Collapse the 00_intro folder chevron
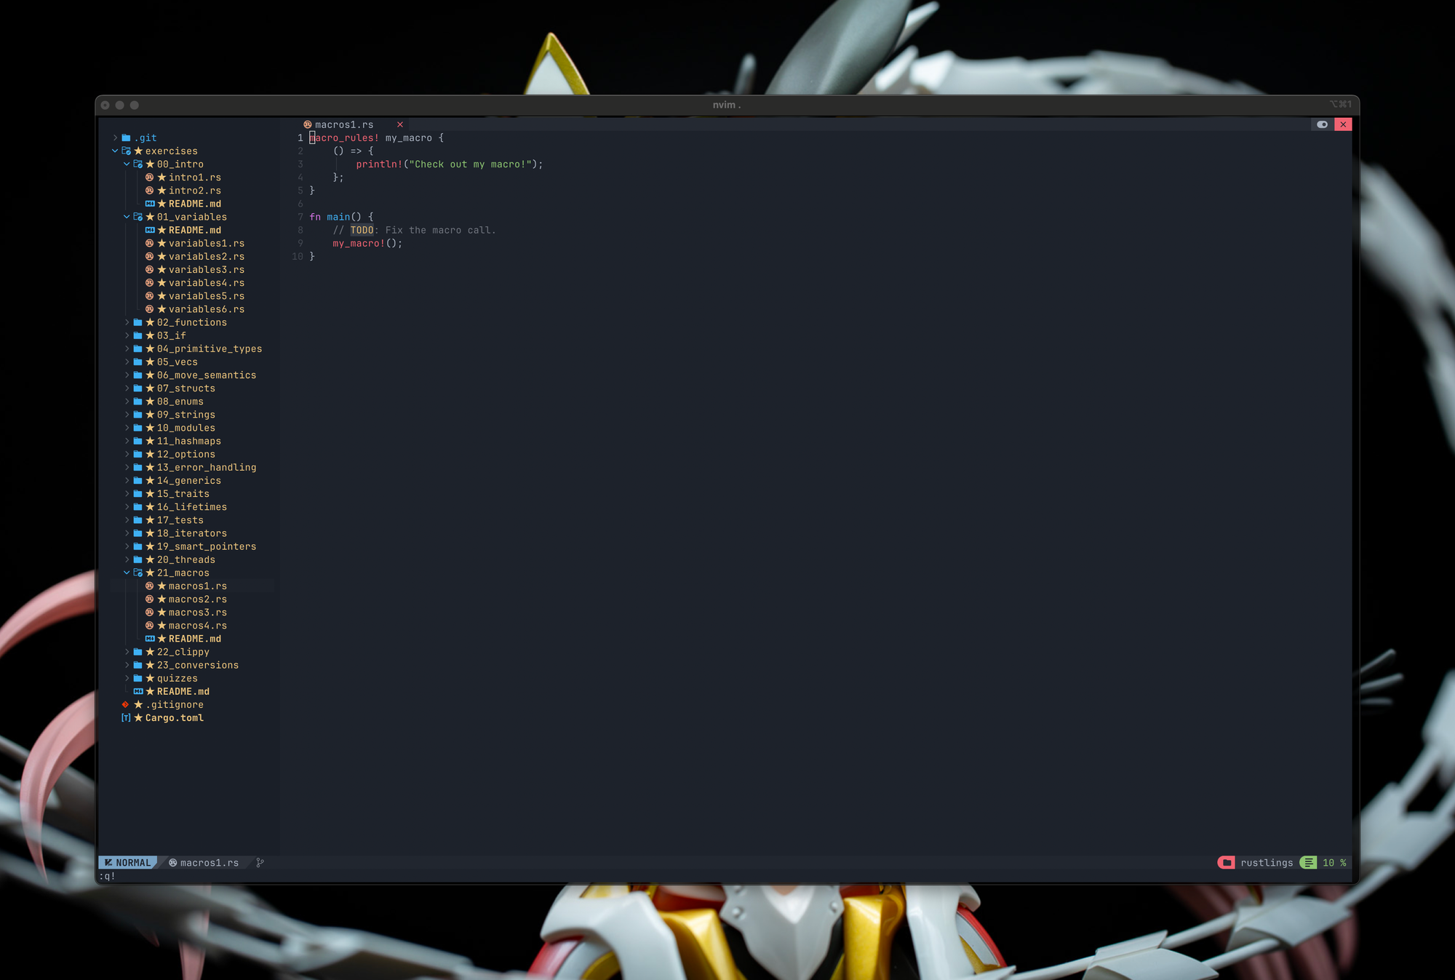Viewport: 1455px width, 980px height. coord(127,164)
